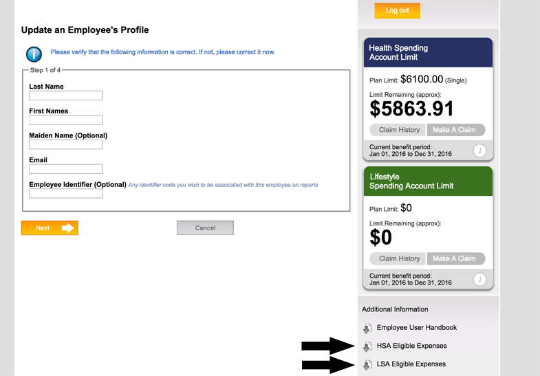This screenshot has width=540, height=376.
Task: Click download icon for Employee User Handbook
Action: click(367, 328)
